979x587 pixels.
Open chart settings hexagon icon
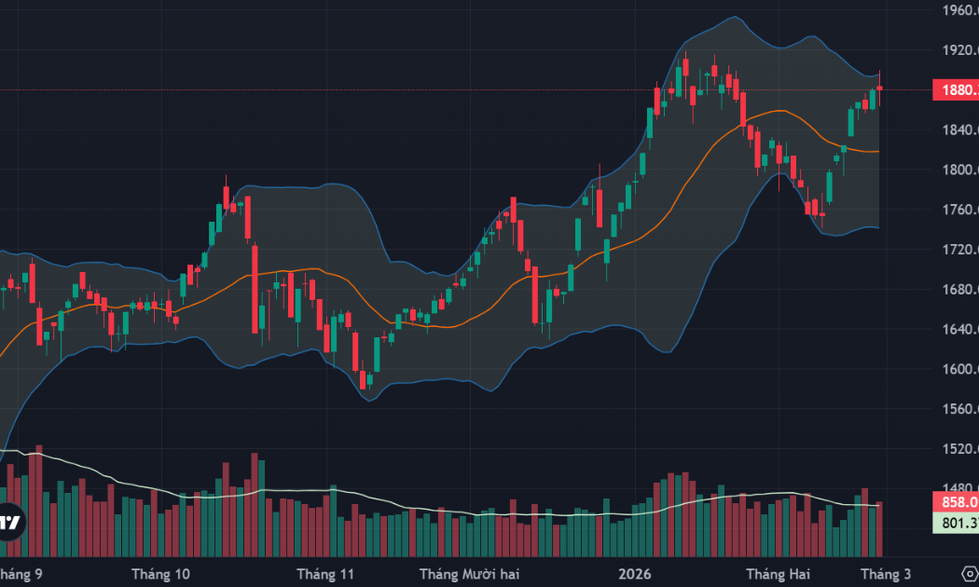tap(970, 572)
